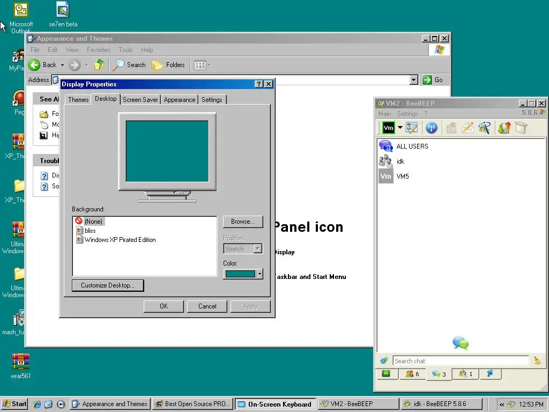This screenshot has width=549, height=412.
Task: Click Search in Appearance and Themes toolbar
Action: pos(130,65)
